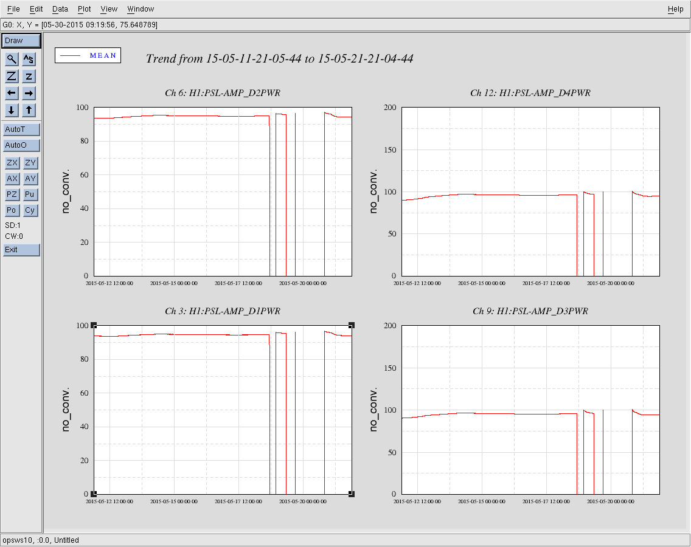This screenshot has width=691, height=547.
Task: Click the PZ button
Action: [12, 194]
